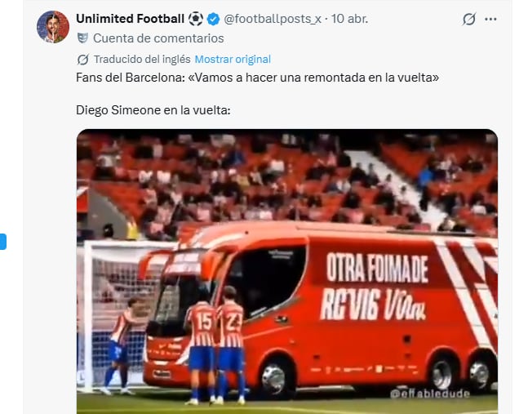The height and width of the screenshot is (414, 528).
Task: Open the Unlimited Football account name
Action: (x=130, y=19)
